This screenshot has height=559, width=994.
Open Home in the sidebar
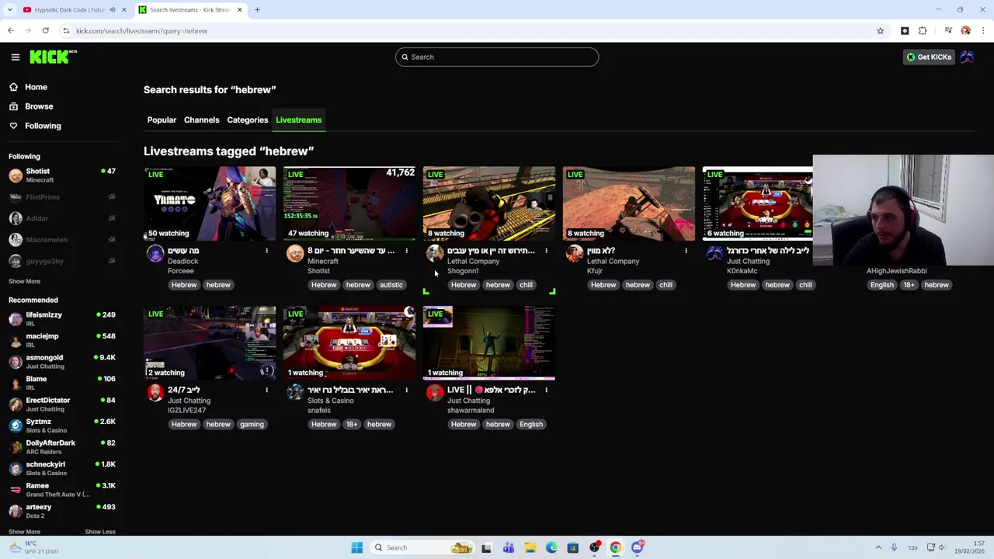[36, 87]
